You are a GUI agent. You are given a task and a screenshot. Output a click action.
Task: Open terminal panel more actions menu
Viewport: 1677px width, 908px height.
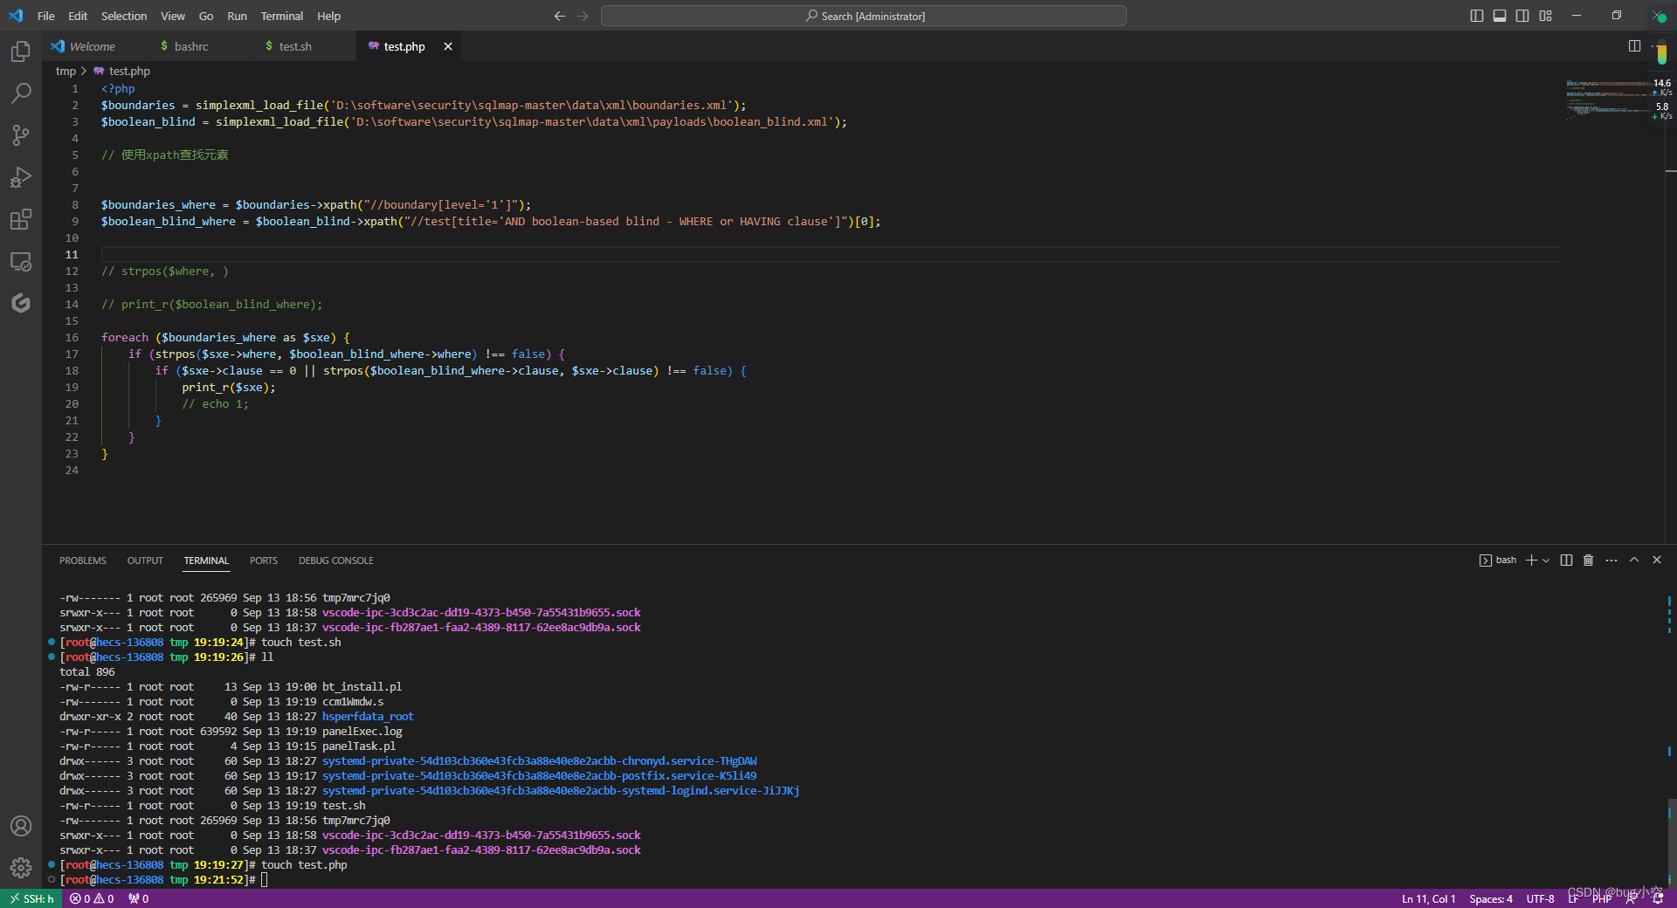point(1611,561)
